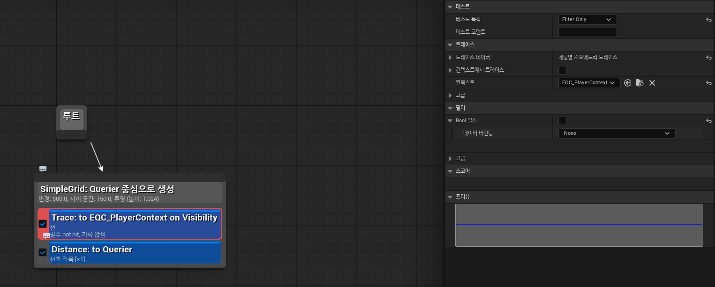Image resolution: width=715 pixels, height=287 pixels.
Task: Collapse the Bool 일치 row
Action: [x=451, y=121]
